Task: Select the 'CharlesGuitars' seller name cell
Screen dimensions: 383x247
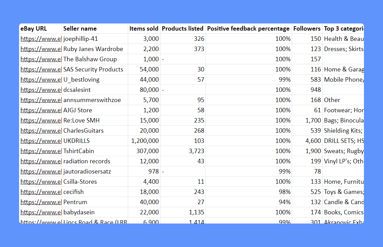Action: [83, 131]
